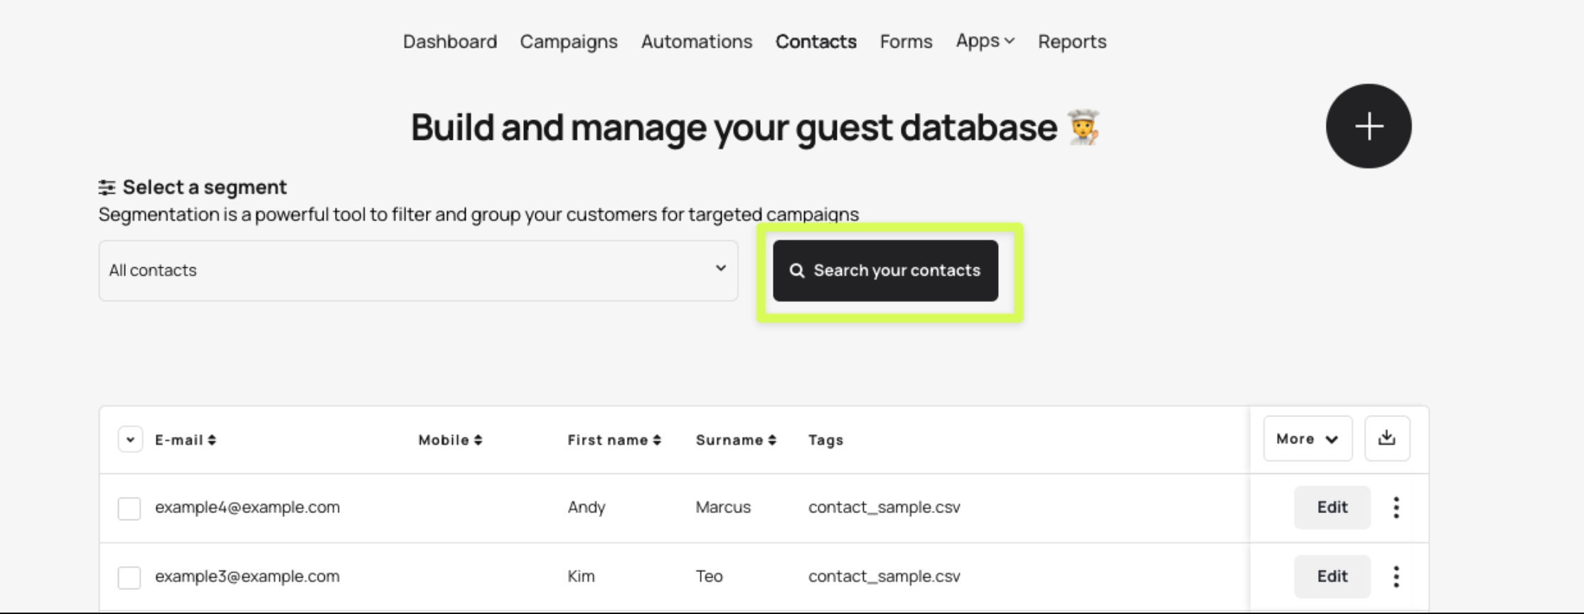
Task: Click the email example4@example.com
Action: (x=247, y=507)
